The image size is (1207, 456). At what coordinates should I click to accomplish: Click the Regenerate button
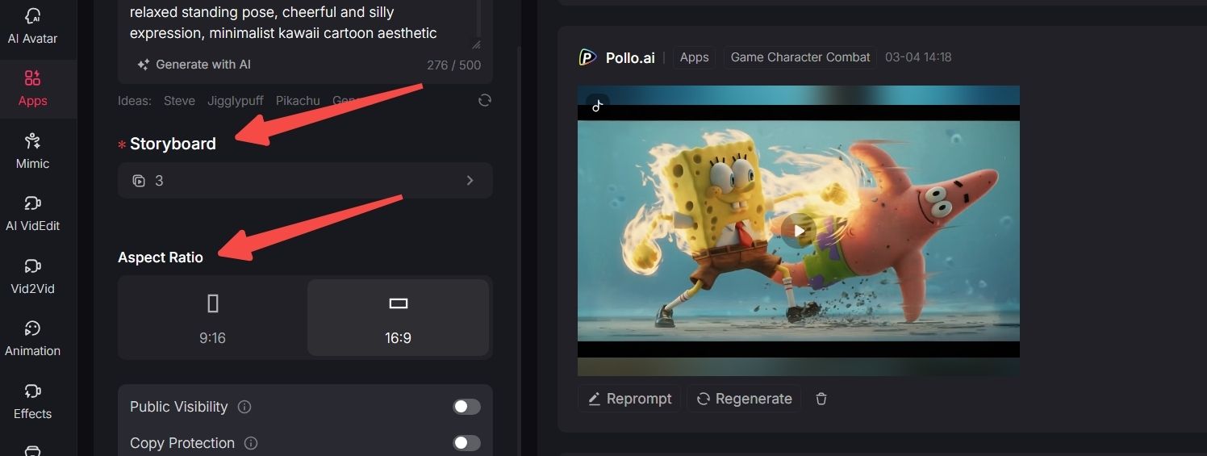744,399
